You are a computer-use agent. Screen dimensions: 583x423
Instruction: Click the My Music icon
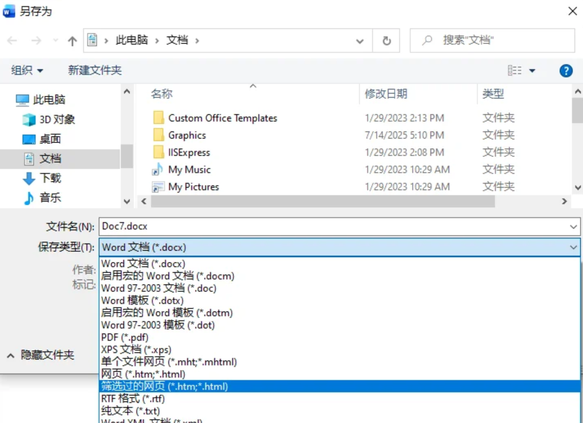158,169
